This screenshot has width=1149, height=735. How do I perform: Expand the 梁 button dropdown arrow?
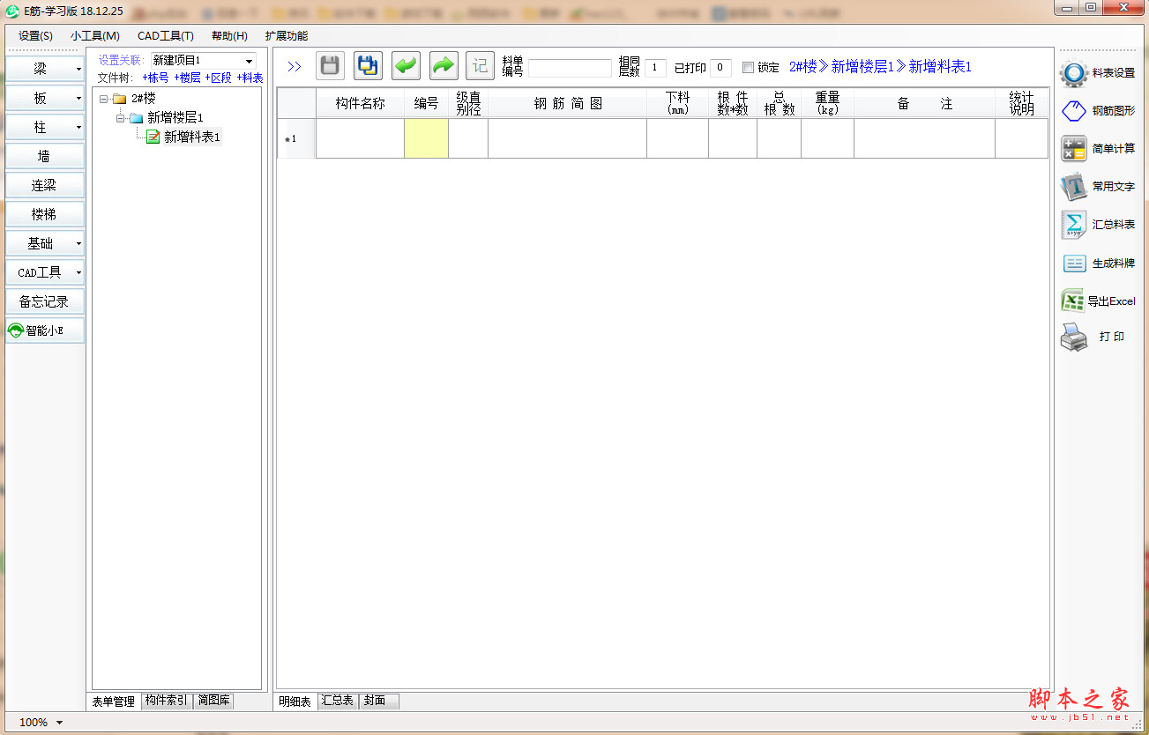[78, 69]
